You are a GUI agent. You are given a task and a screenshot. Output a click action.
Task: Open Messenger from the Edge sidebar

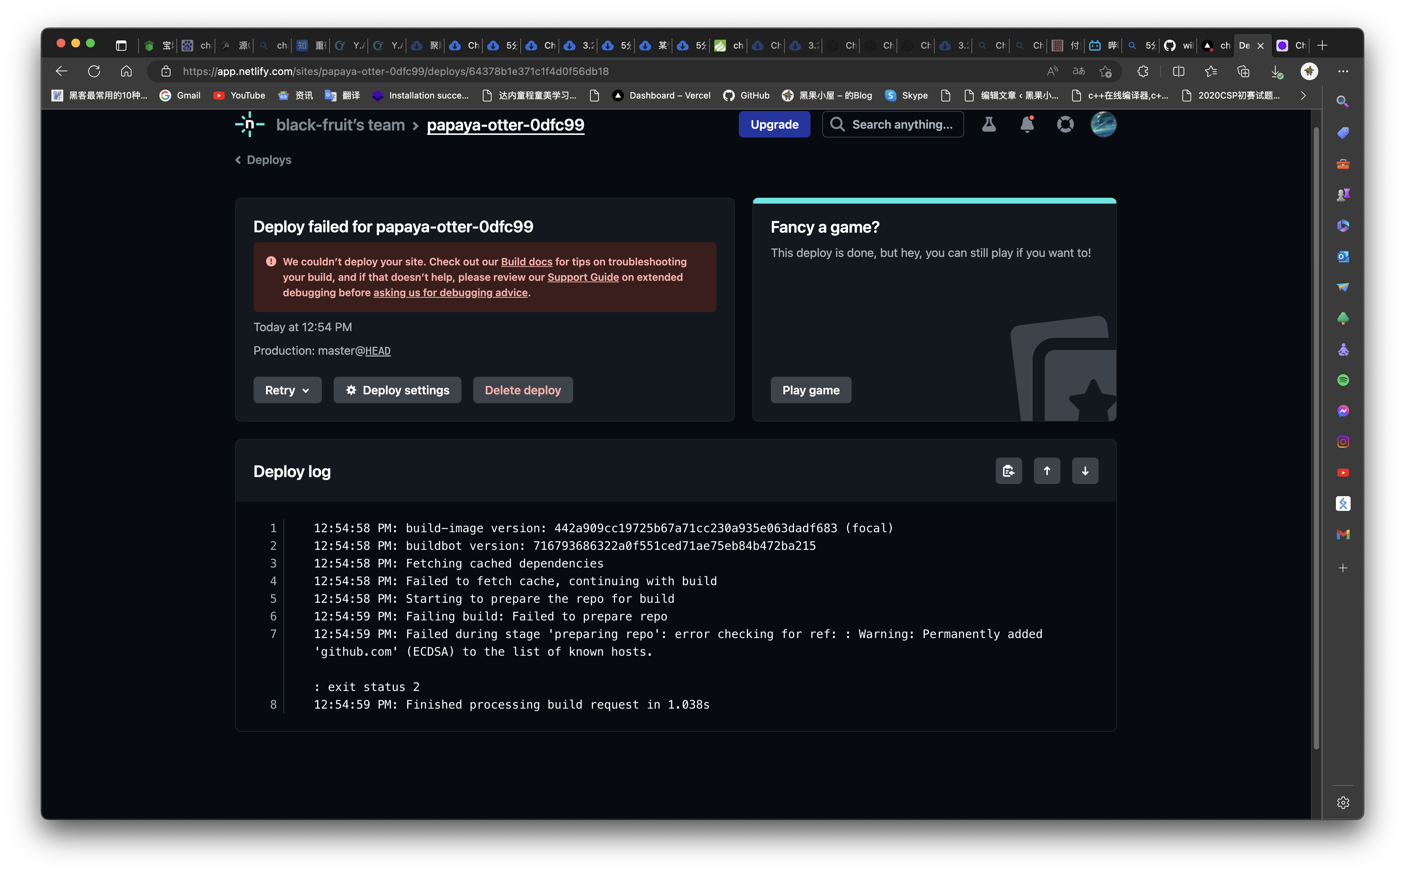pos(1343,411)
